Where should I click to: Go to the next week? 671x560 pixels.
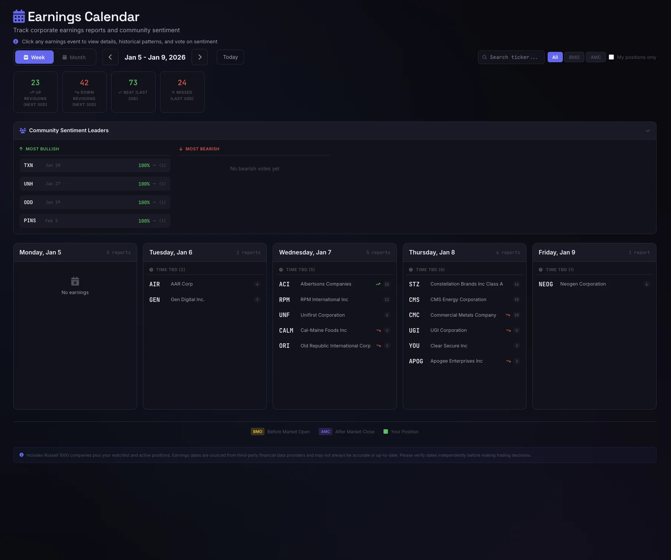pyautogui.click(x=200, y=57)
